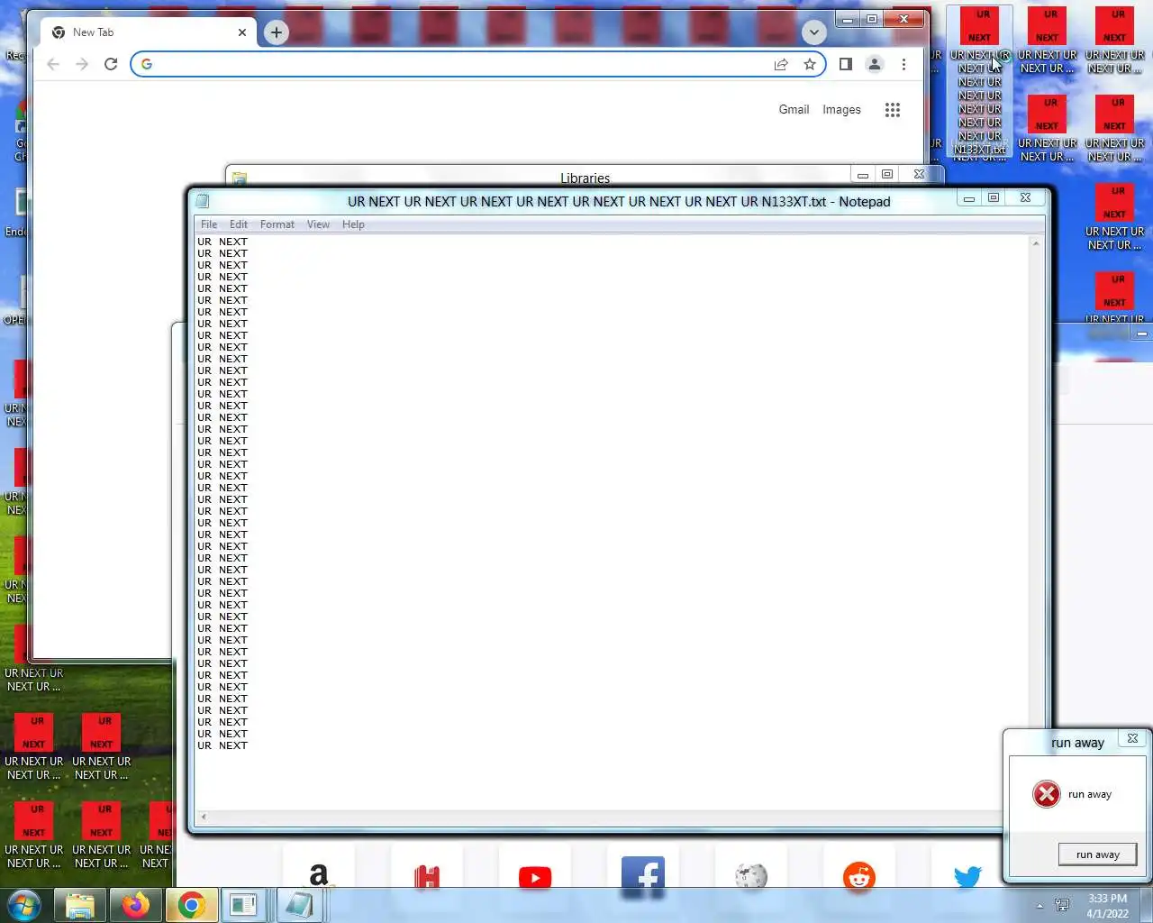1153x923 pixels.
Task: Open Firefox from taskbar
Action: (x=136, y=905)
